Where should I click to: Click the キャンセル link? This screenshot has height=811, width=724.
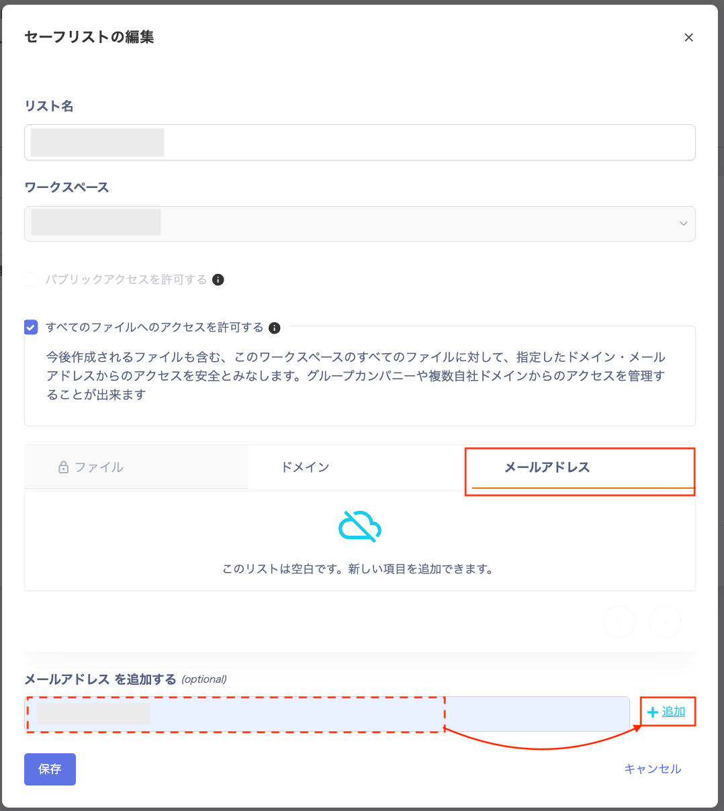coord(653,769)
